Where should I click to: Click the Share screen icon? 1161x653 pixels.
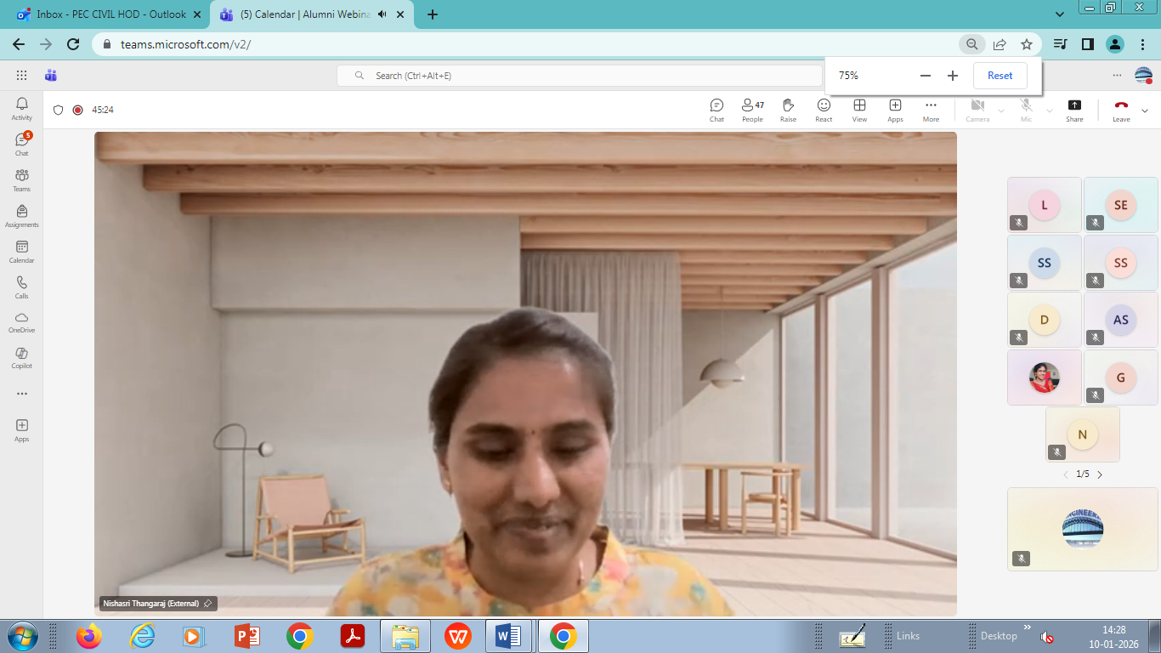[1074, 109]
